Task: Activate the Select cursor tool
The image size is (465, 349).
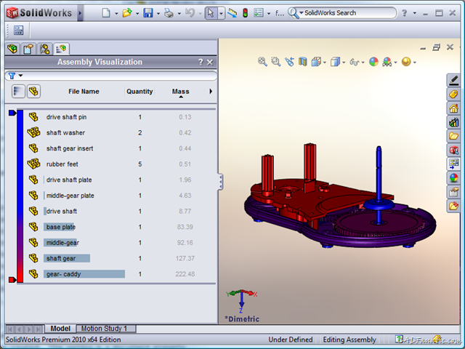Action: pos(211,13)
